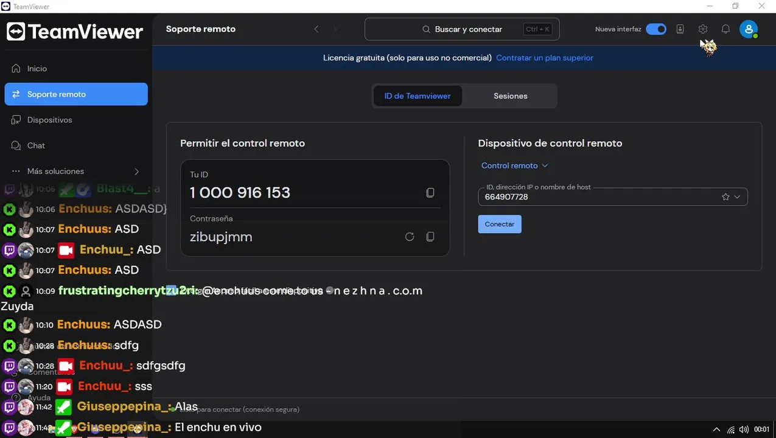Expand Más soluciones submenu arrow
The image size is (776, 438).
click(136, 172)
